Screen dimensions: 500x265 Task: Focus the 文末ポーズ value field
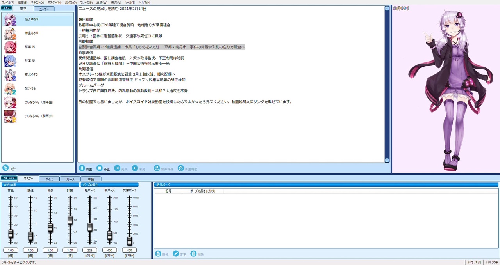coord(129,250)
